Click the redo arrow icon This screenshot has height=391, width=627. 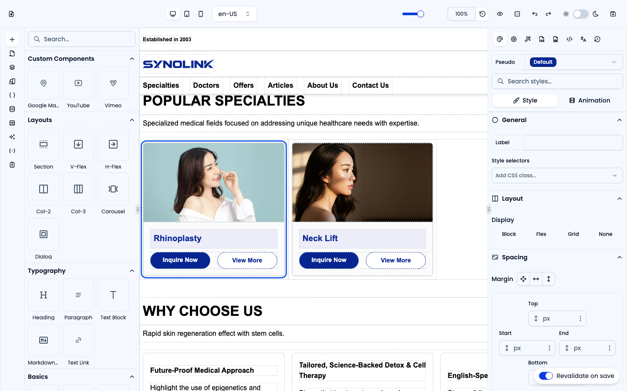[549, 14]
